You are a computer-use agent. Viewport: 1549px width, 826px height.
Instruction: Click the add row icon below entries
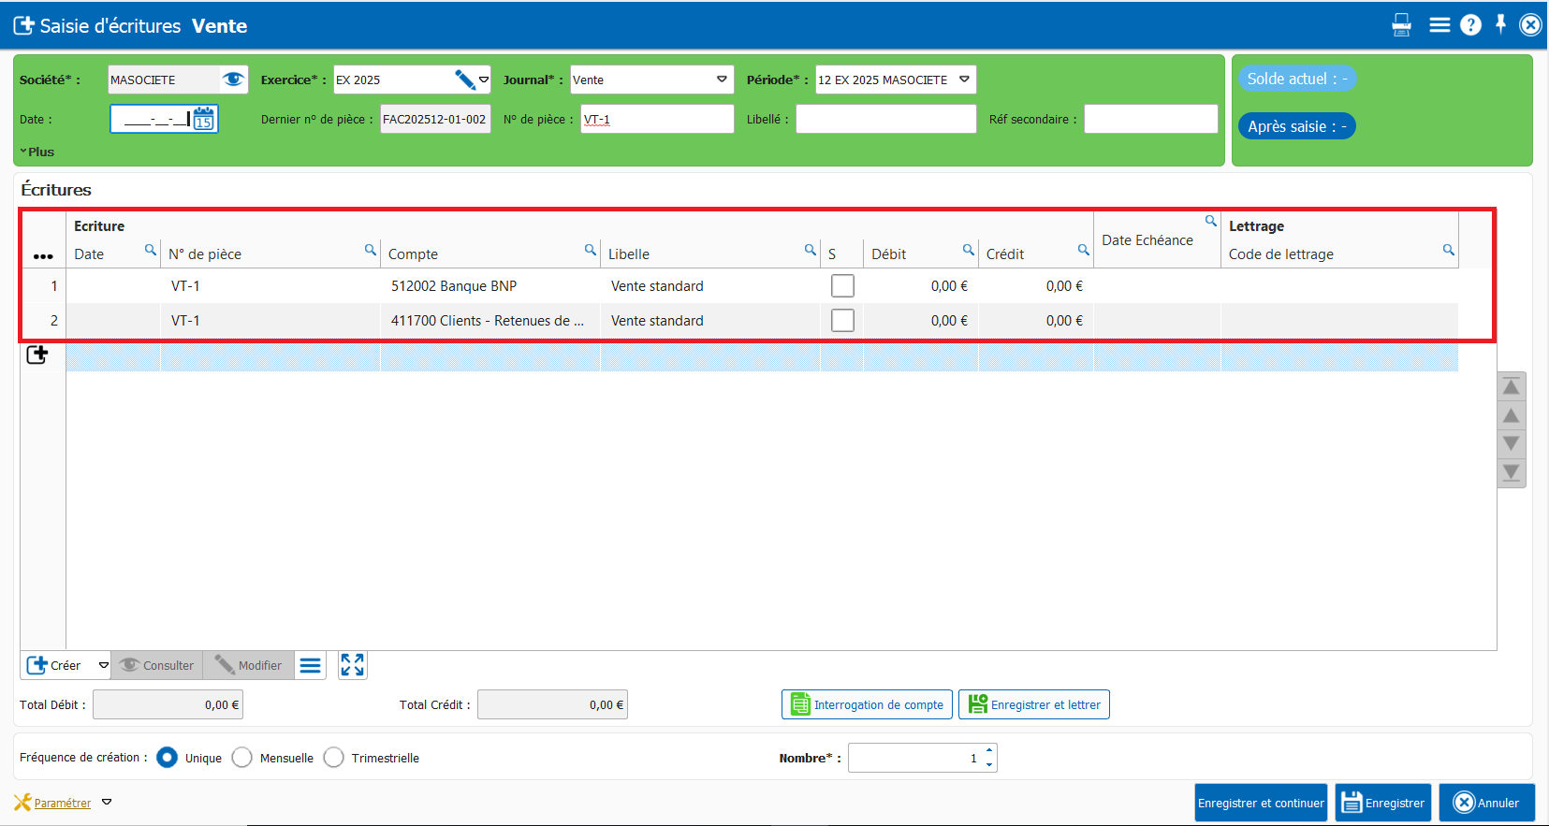coord(37,355)
